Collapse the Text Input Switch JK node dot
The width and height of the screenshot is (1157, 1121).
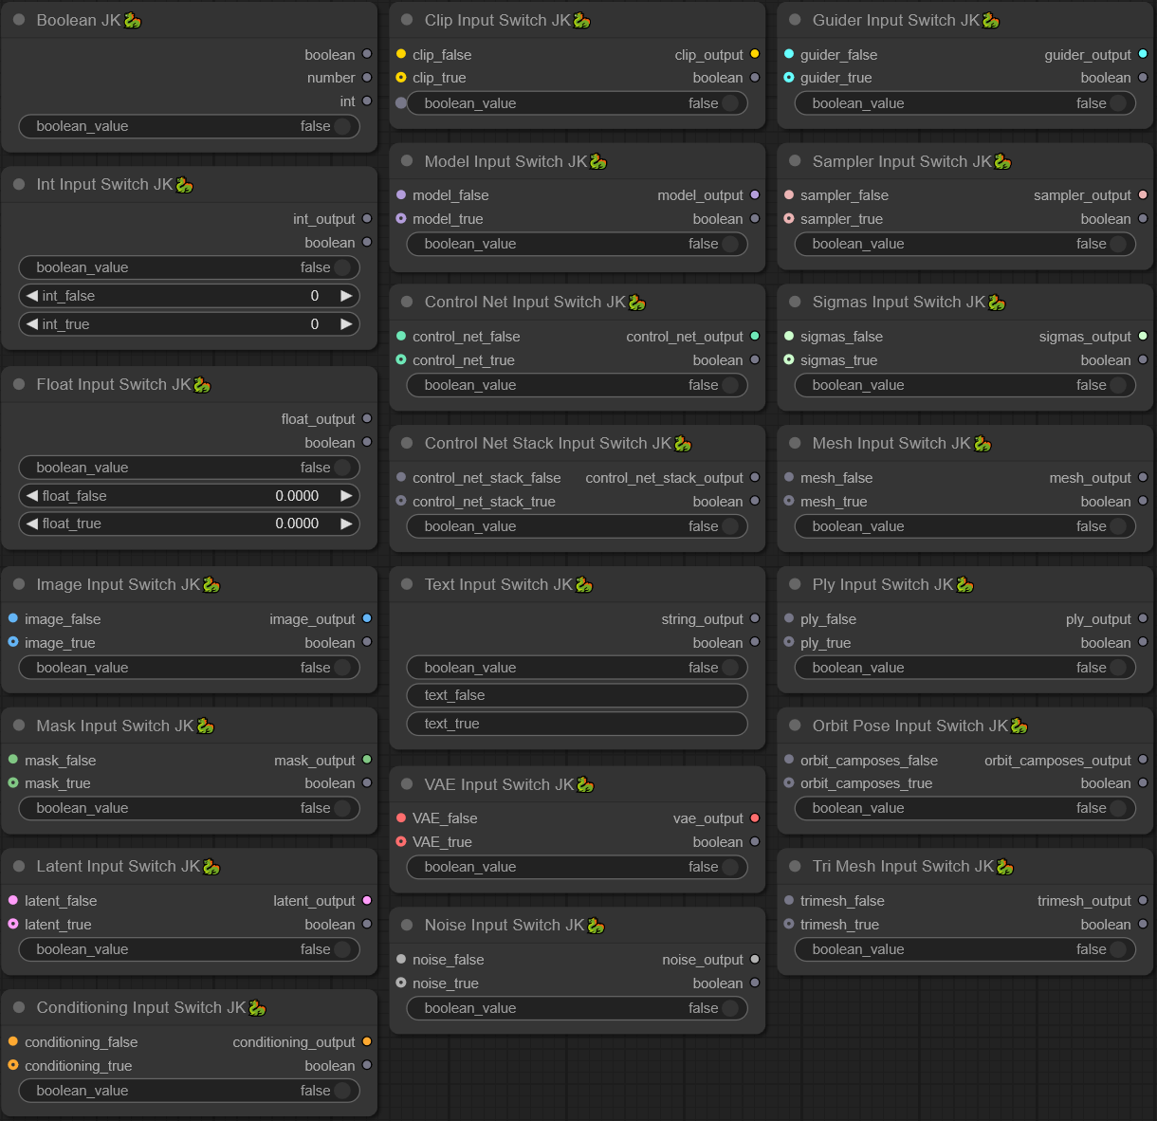click(407, 584)
